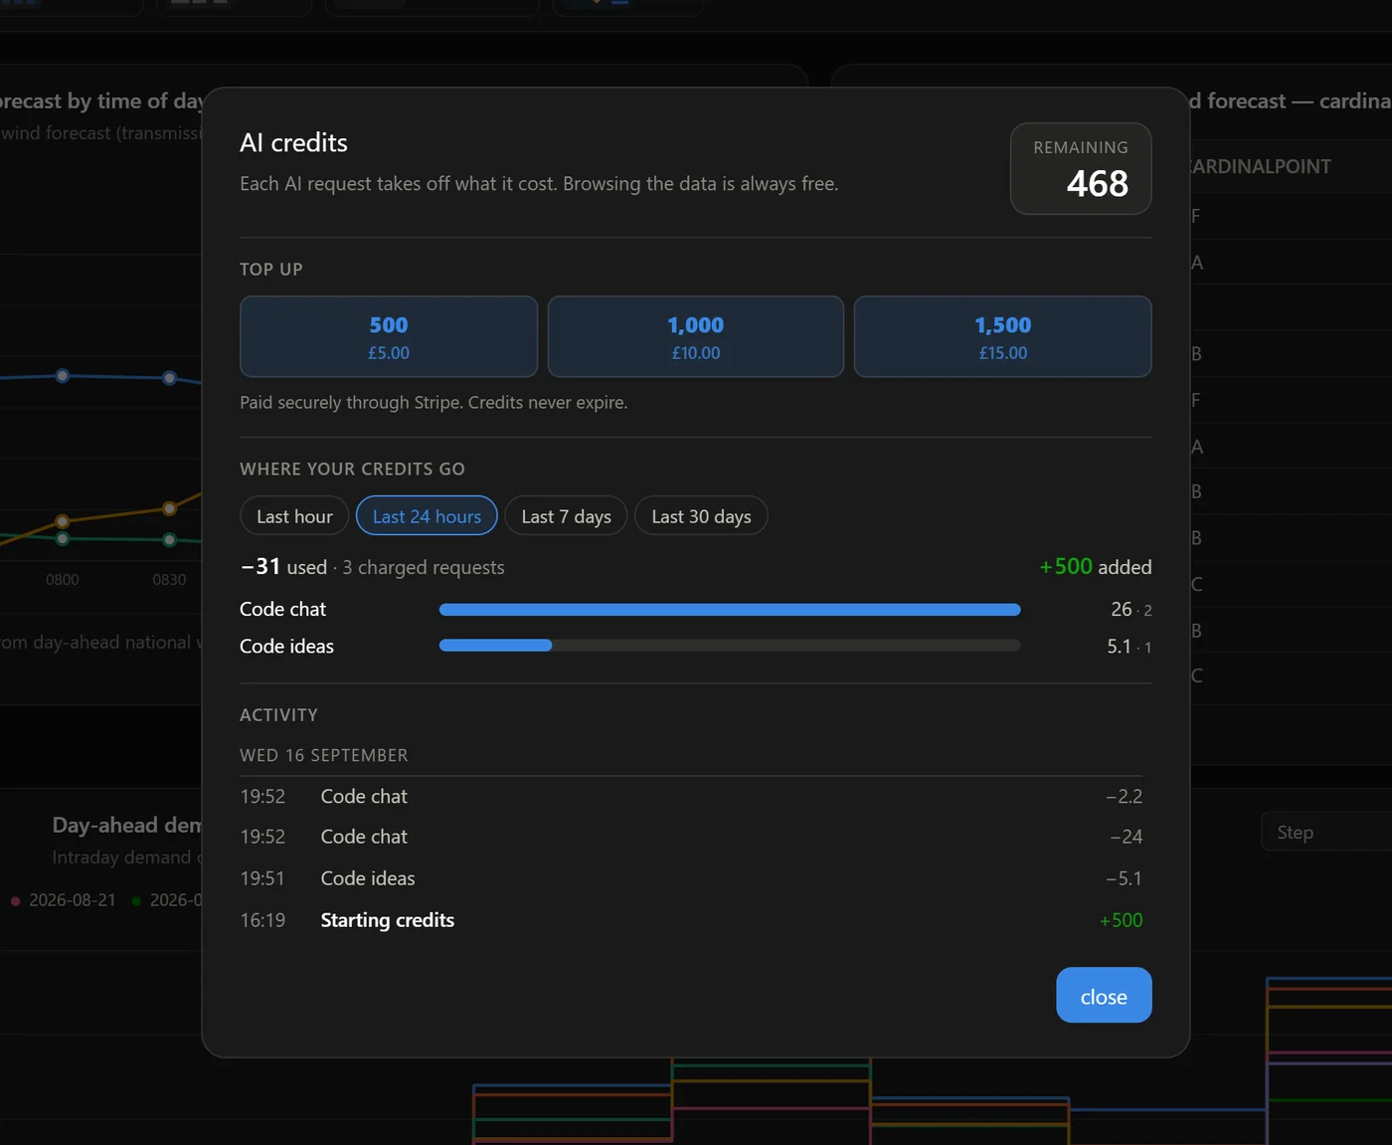Viewport: 1392px width, 1145px height.
Task: Close the AI credits dialog
Action: 1104,995
